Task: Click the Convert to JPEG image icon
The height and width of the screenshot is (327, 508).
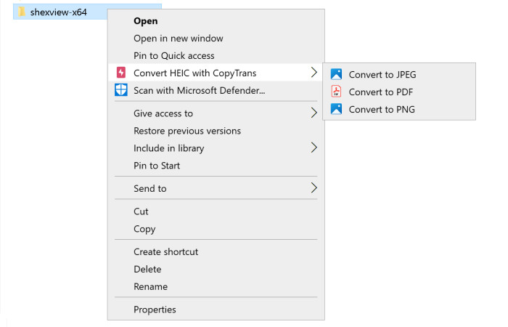Action: tap(336, 74)
